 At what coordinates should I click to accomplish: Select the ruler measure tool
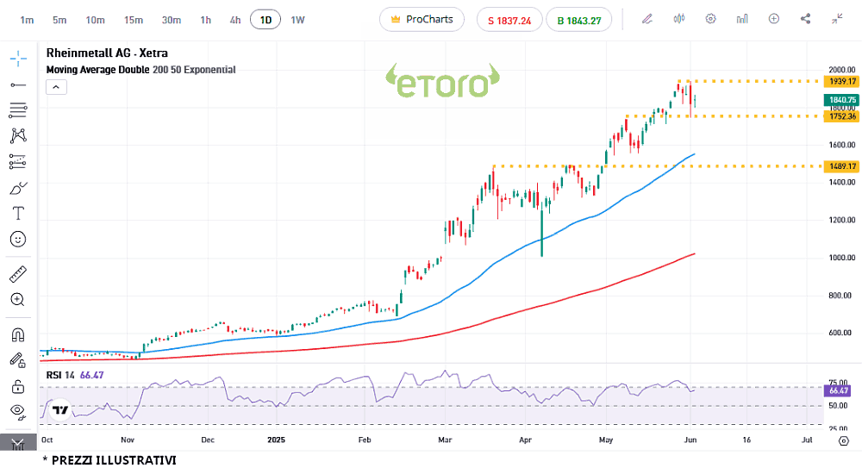[18, 274]
